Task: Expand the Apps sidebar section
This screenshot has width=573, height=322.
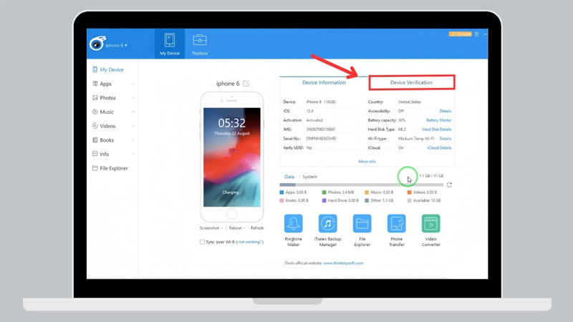Action: point(133,84)
